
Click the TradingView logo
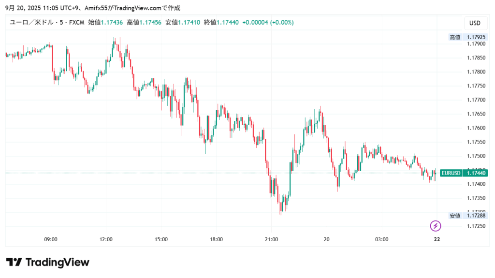pyautogui.click(x=48, y=263)
